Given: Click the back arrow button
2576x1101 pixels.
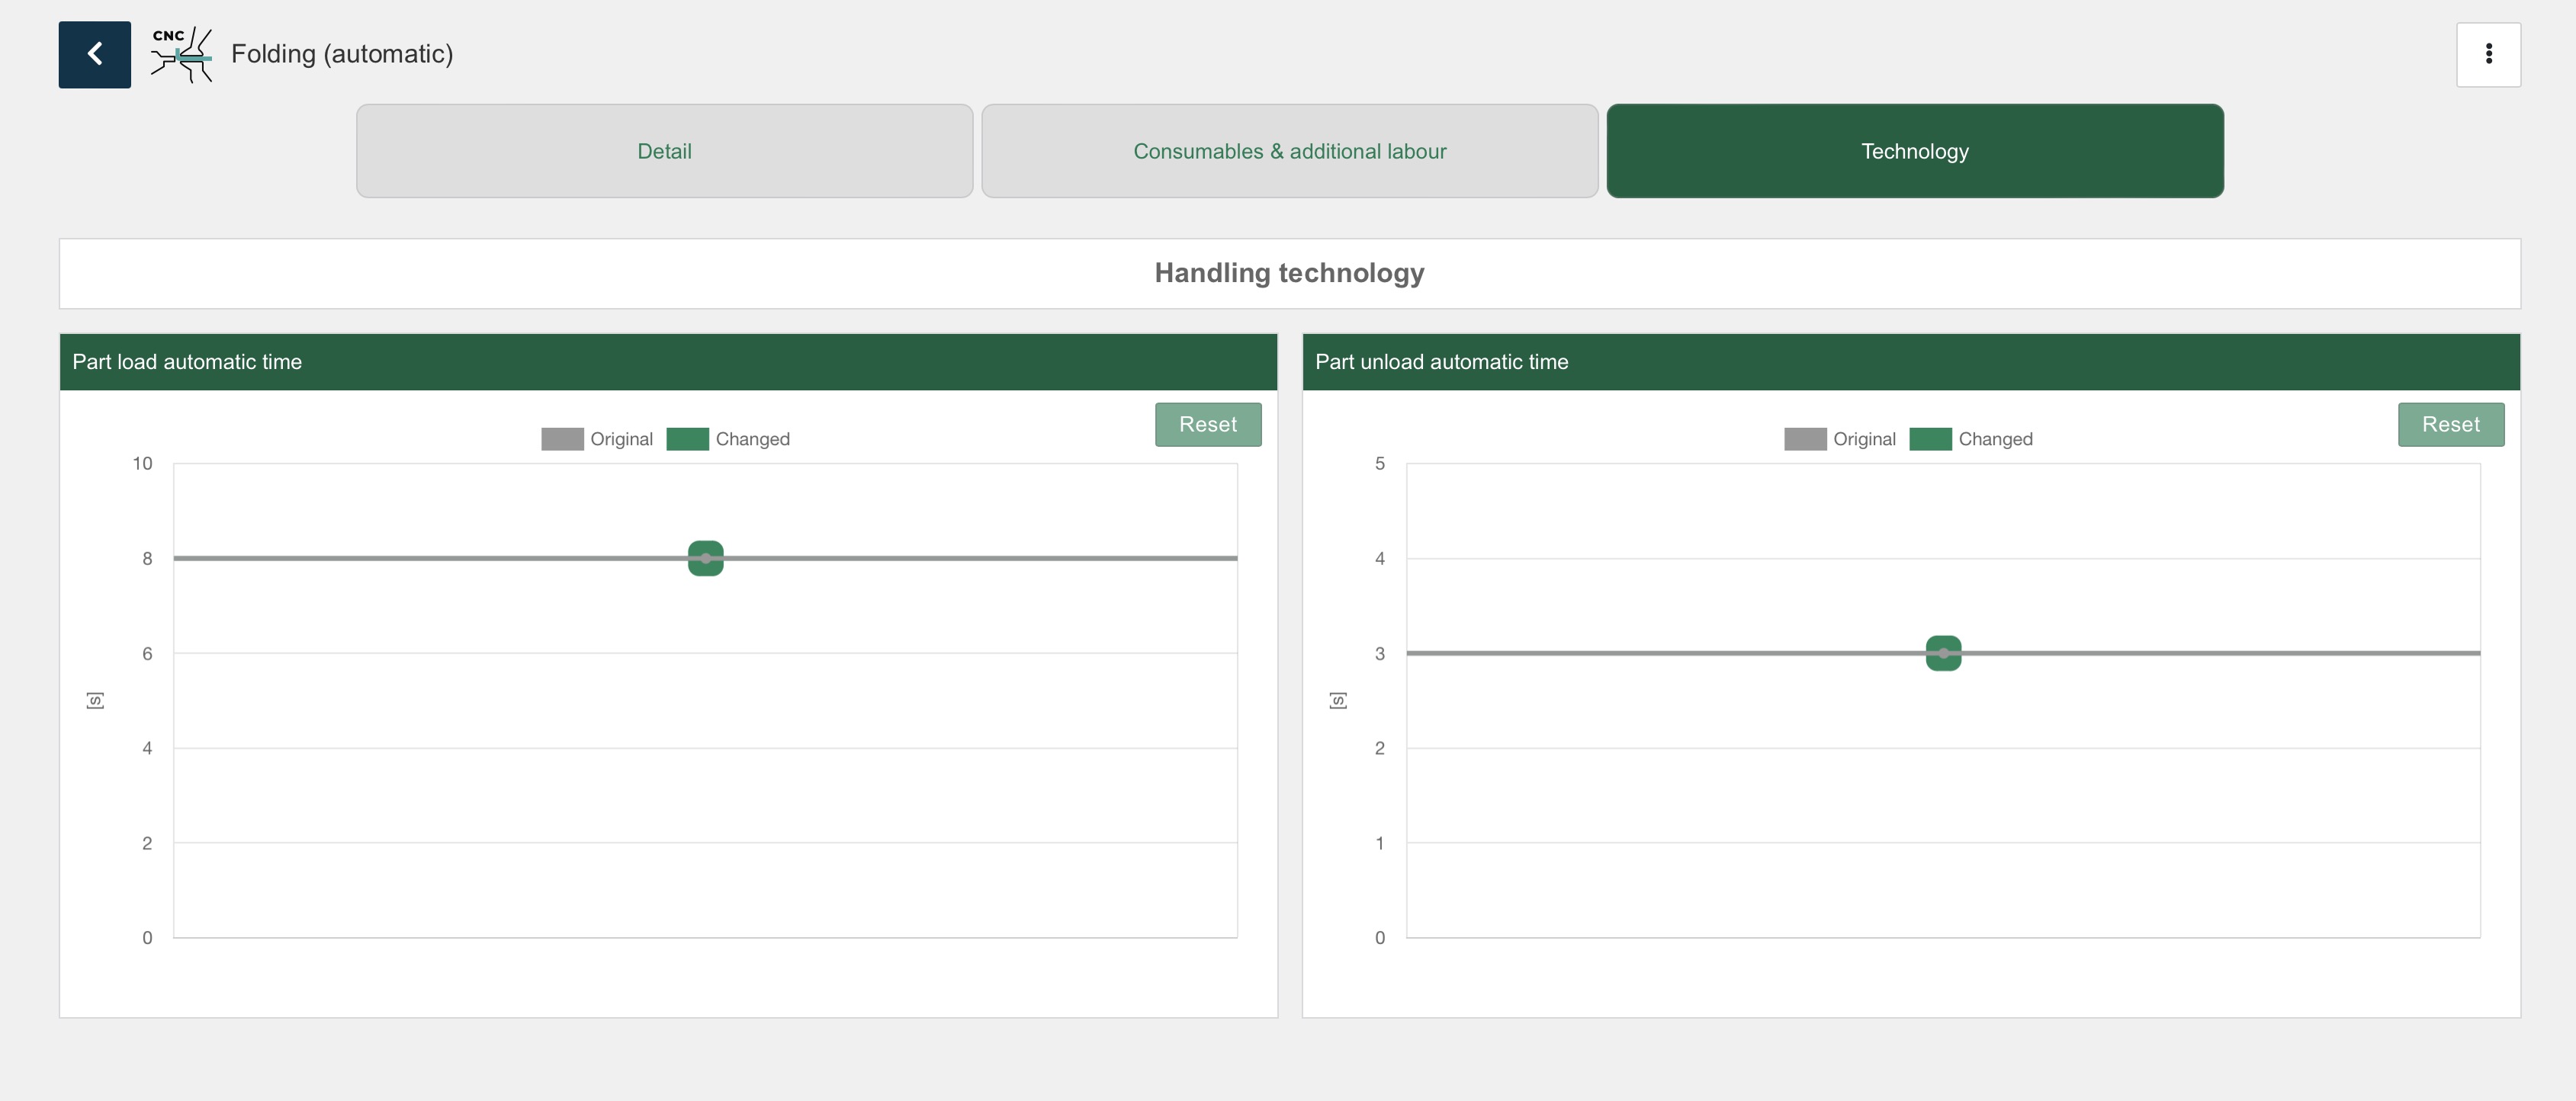Looking at the screenshot, I should click(94, 54).
